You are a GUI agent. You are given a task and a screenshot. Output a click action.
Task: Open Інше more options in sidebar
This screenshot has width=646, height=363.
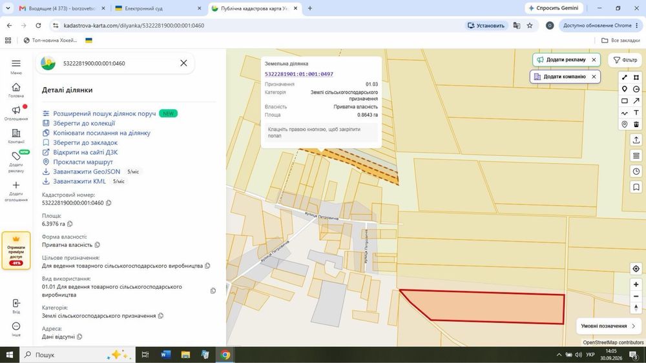[16, 329]
